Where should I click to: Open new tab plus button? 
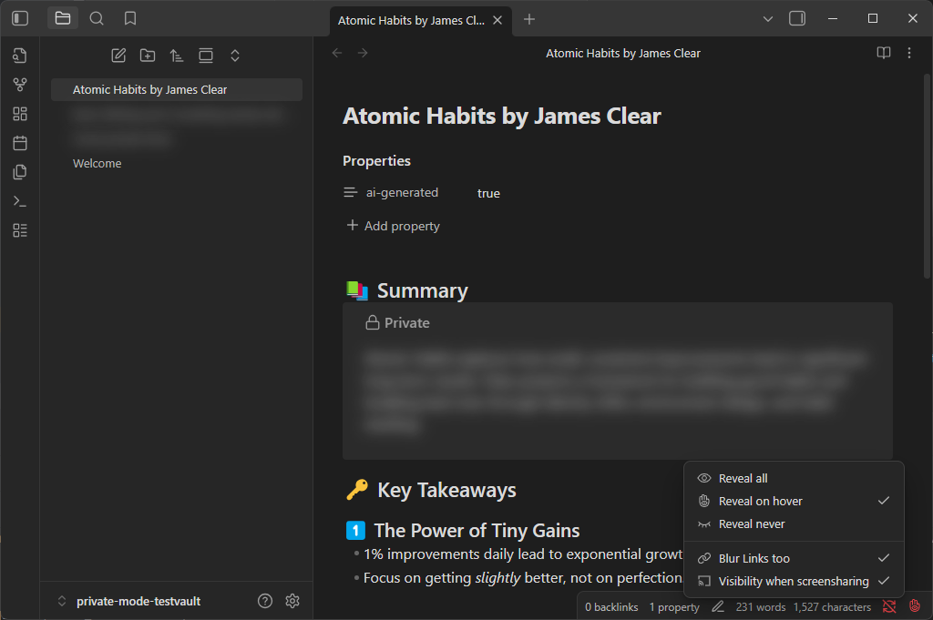pyautogui.click(x=529, y=20)
